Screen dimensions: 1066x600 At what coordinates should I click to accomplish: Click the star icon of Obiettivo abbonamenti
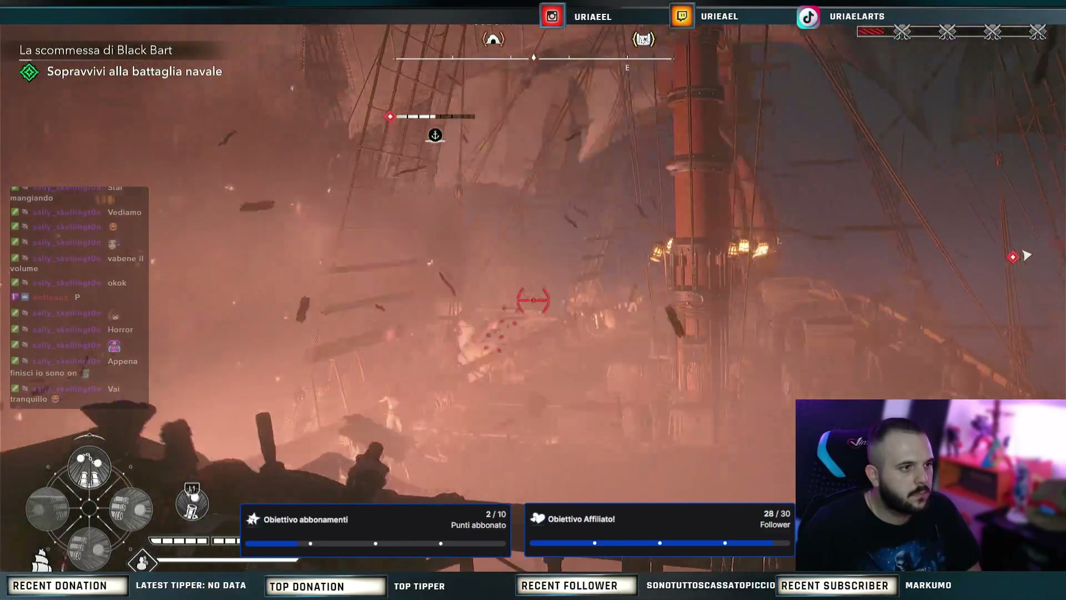[253, 519]
